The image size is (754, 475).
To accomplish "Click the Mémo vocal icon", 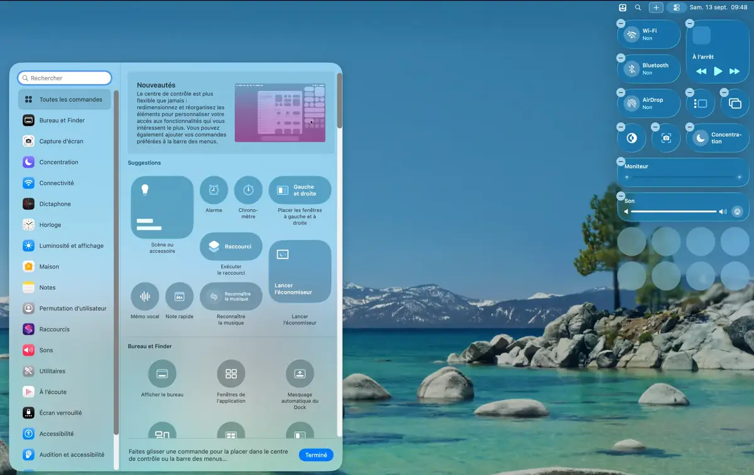I will (x=145, y=297).
